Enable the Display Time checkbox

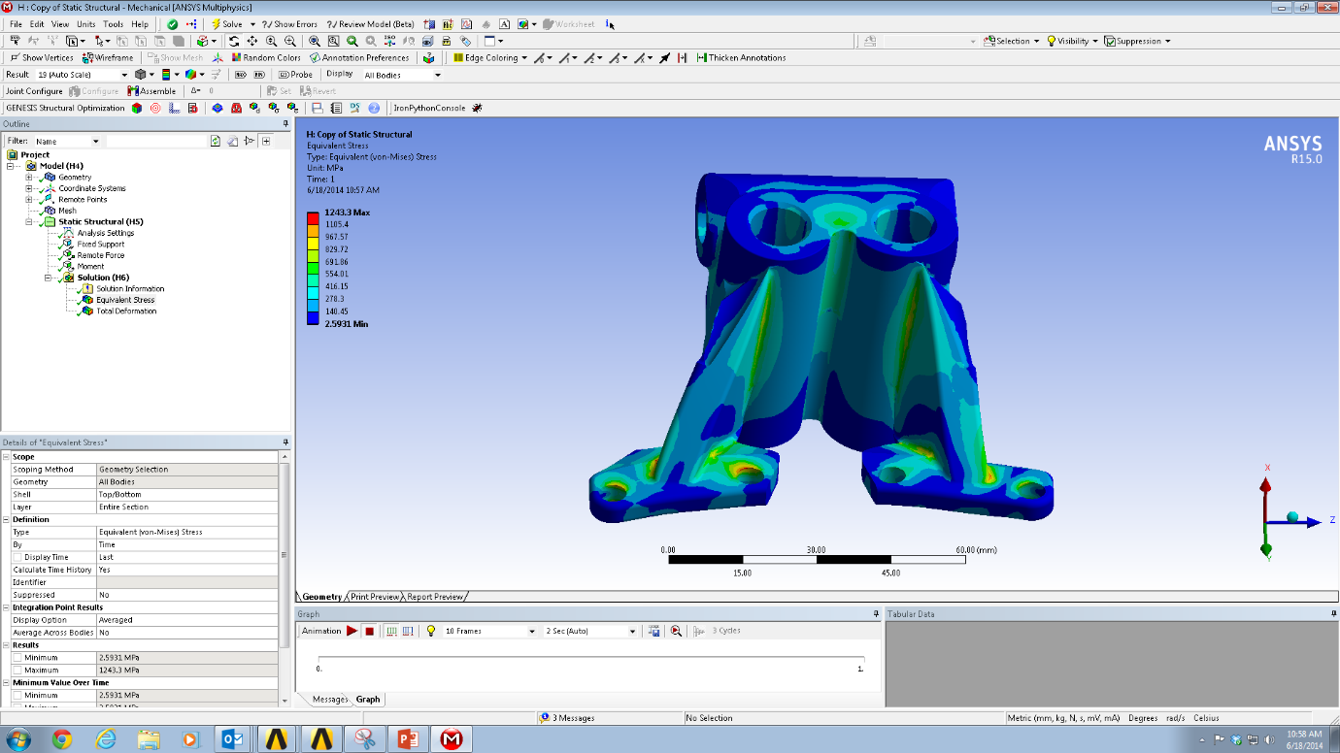click(17, 558)
